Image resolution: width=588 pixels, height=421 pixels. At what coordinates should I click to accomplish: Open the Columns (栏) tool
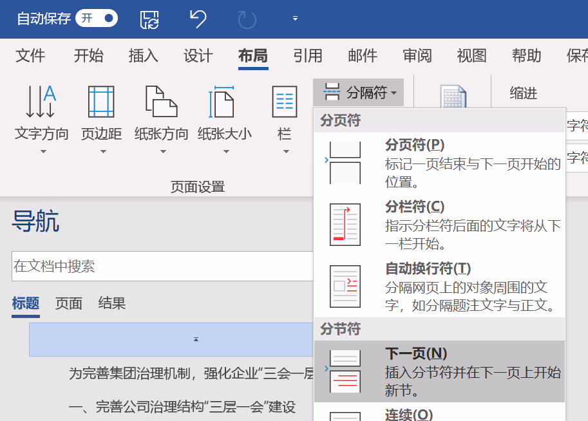284,119
